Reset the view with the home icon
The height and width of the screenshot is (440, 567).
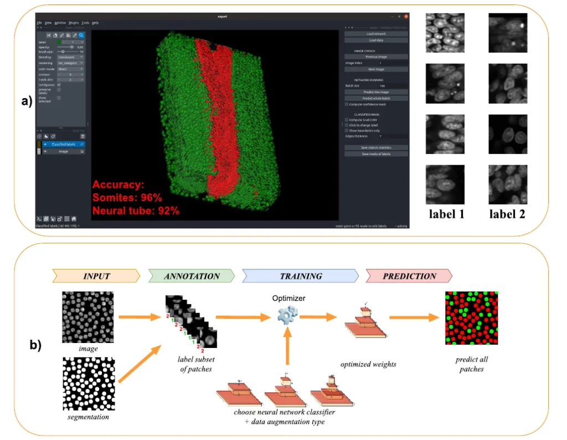74,218
